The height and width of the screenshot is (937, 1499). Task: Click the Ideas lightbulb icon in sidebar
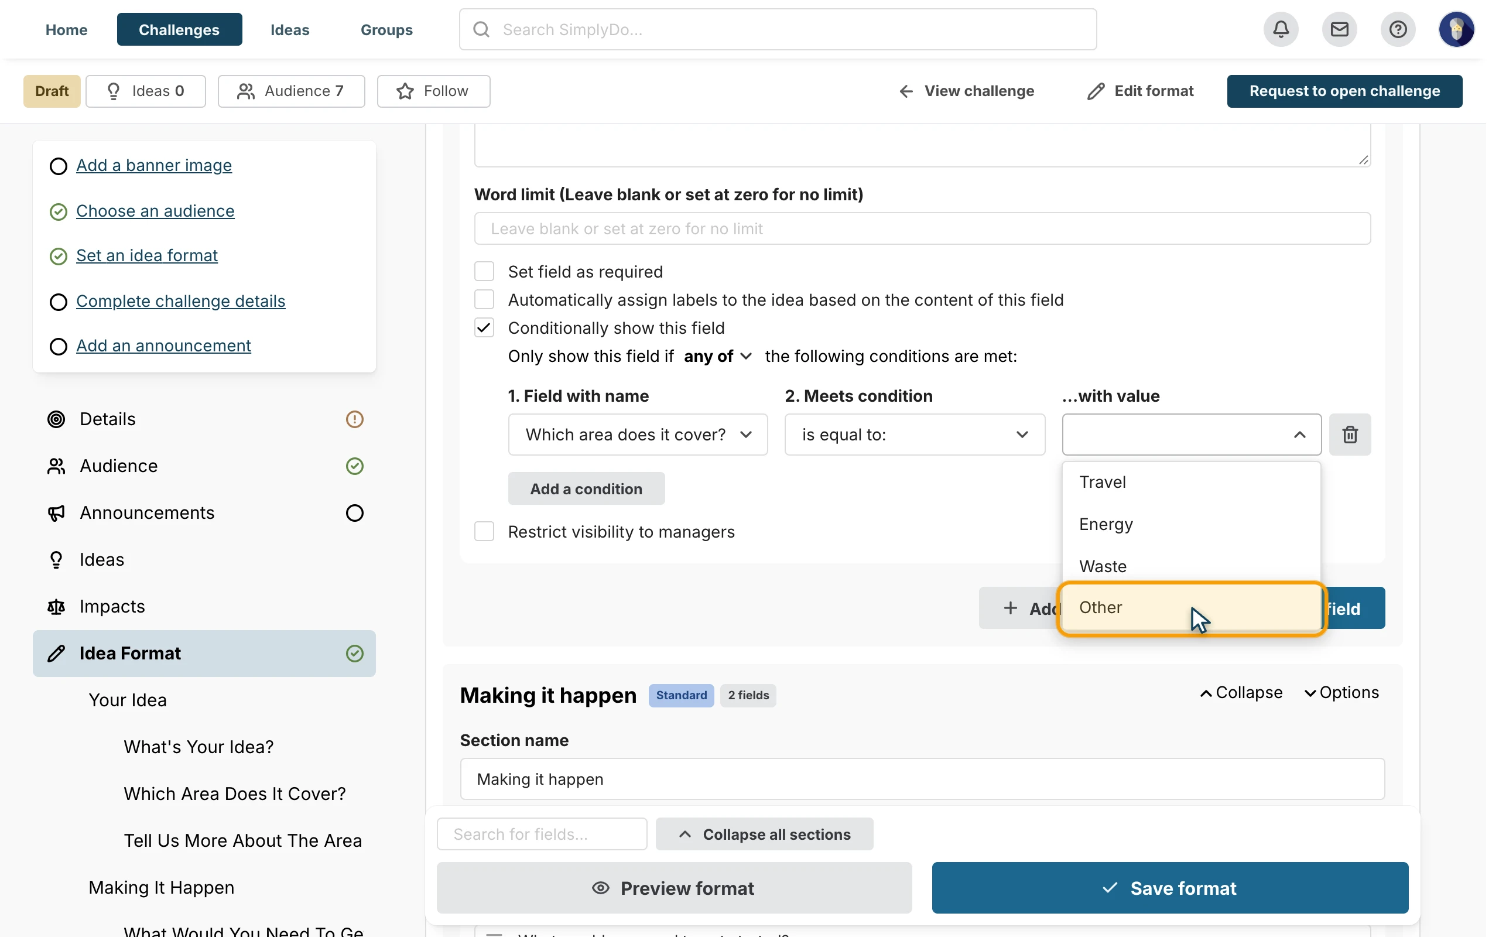[56, 560]
